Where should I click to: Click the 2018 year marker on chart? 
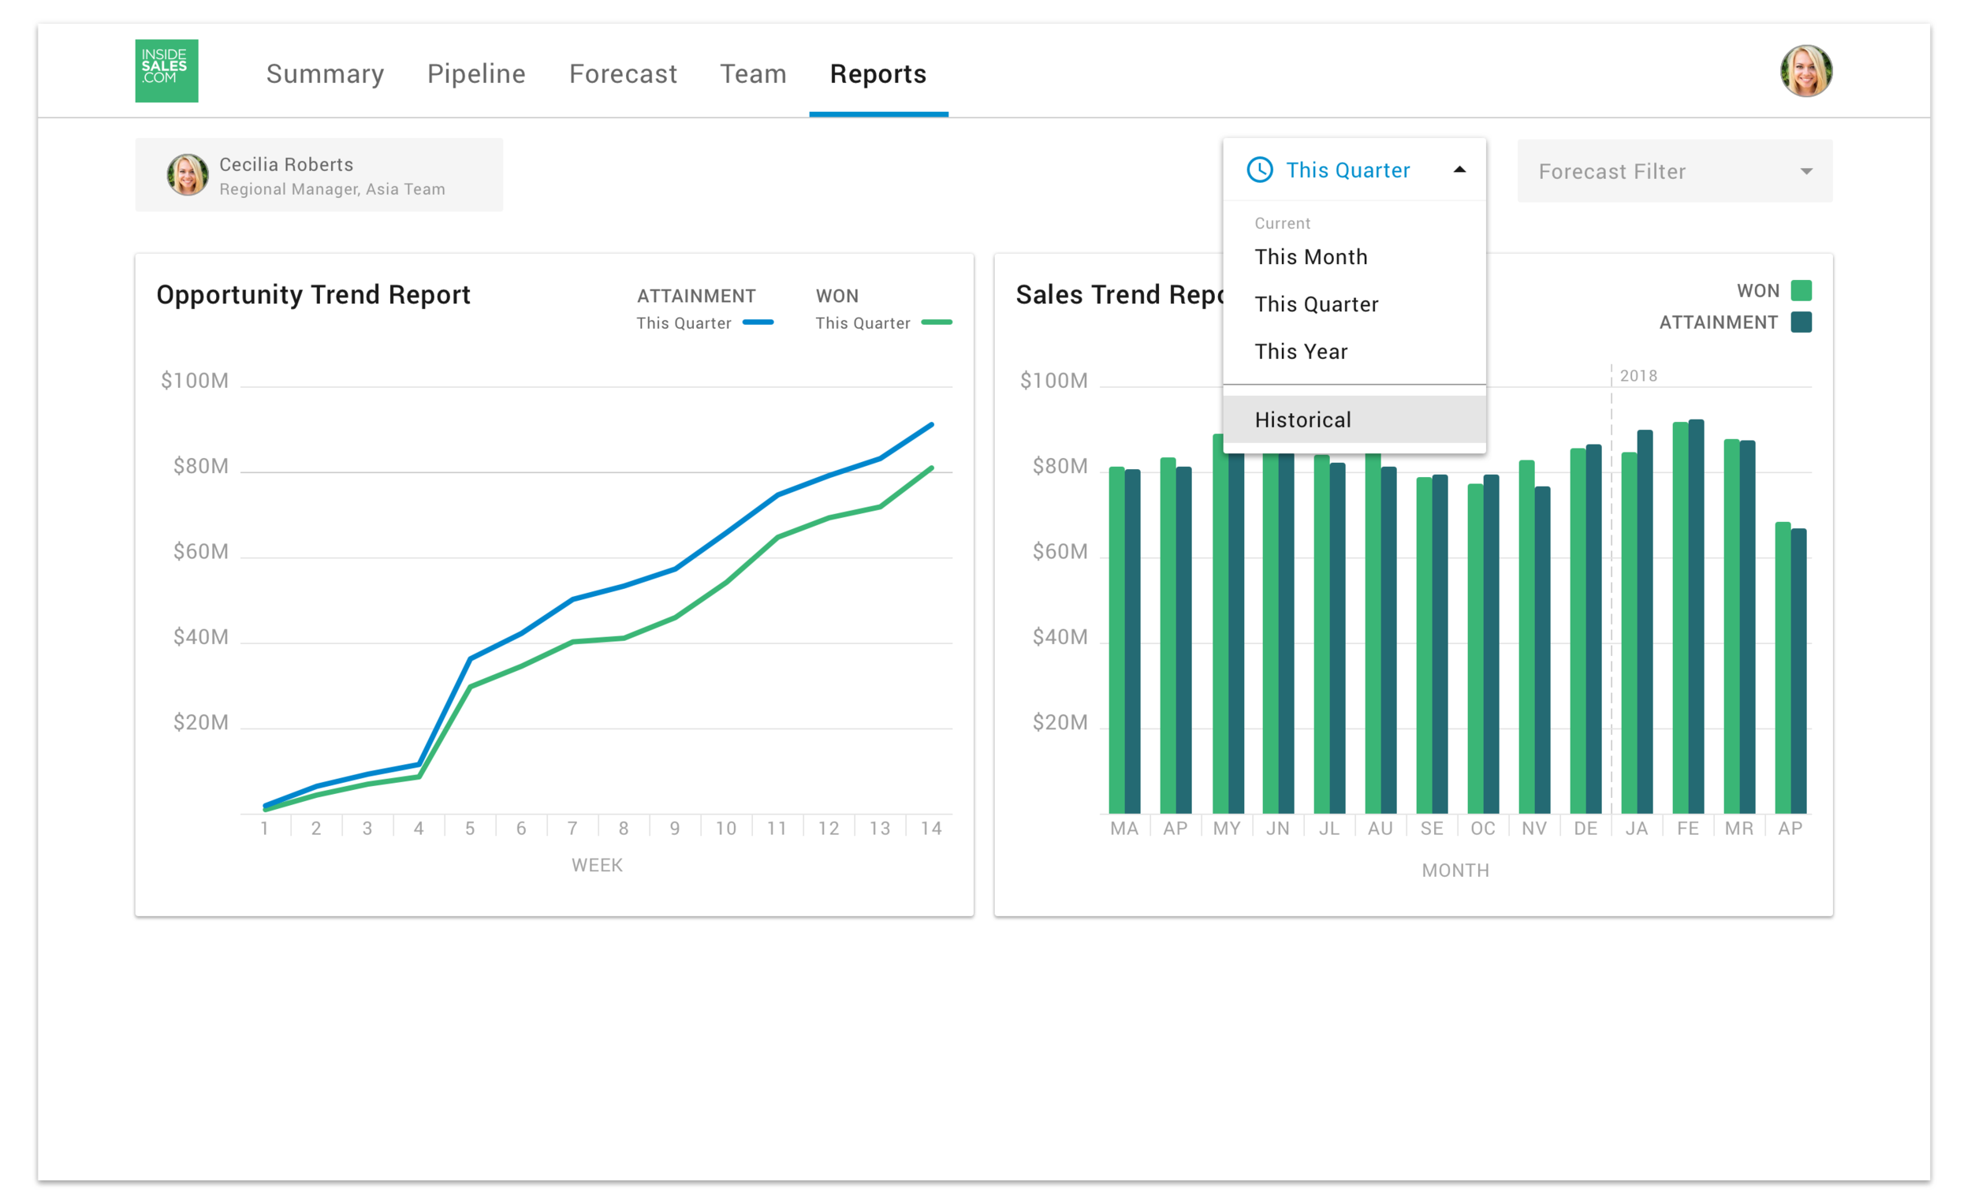1638,375
